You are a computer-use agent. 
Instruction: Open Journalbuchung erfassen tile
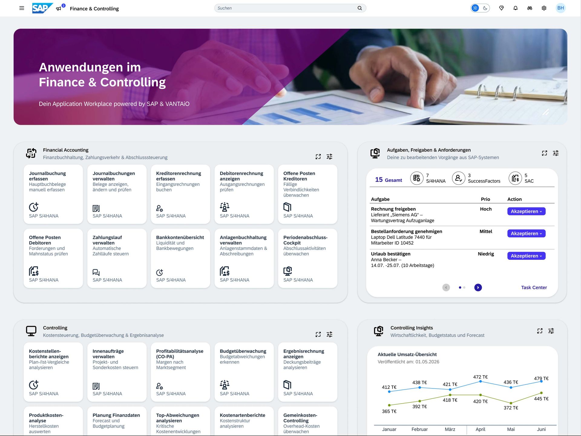(53, 194)
